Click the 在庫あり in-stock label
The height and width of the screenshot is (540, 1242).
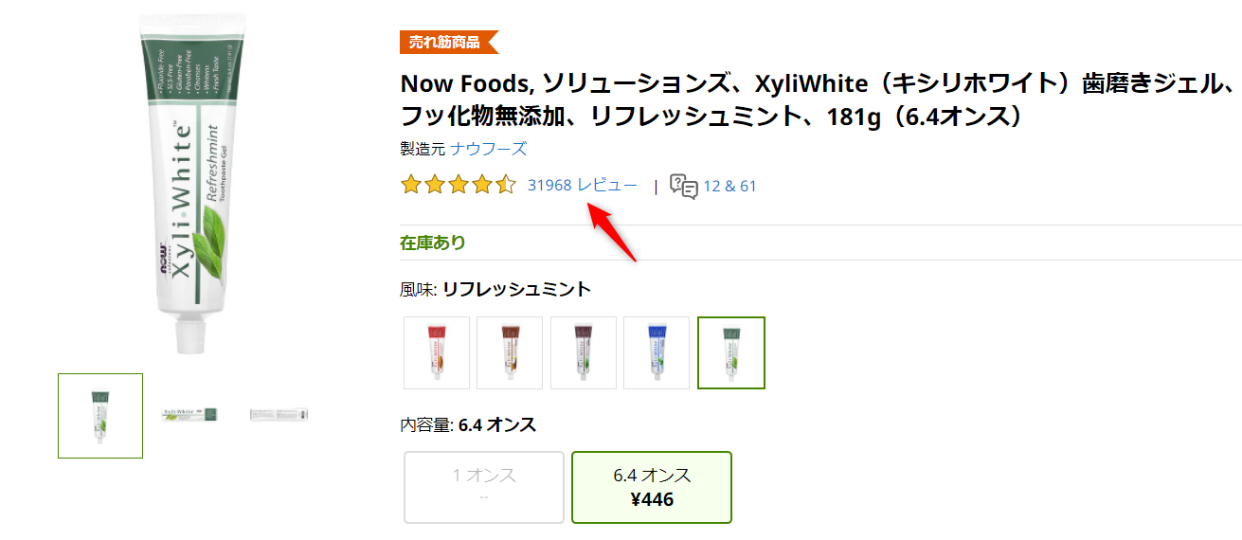433,243
